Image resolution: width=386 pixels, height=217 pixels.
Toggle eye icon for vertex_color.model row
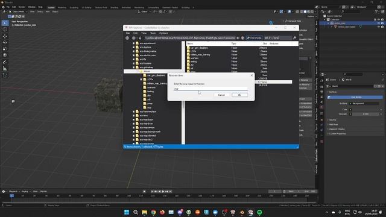pyautogui.click(x=379, y=27)
